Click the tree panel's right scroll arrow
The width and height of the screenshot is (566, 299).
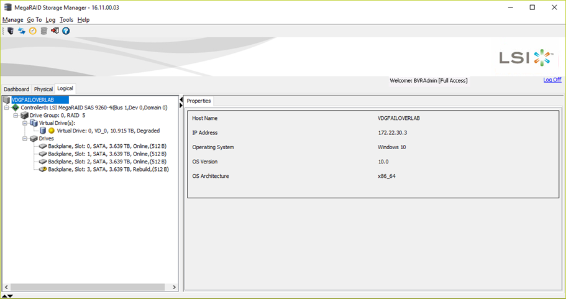pos(175,288)
